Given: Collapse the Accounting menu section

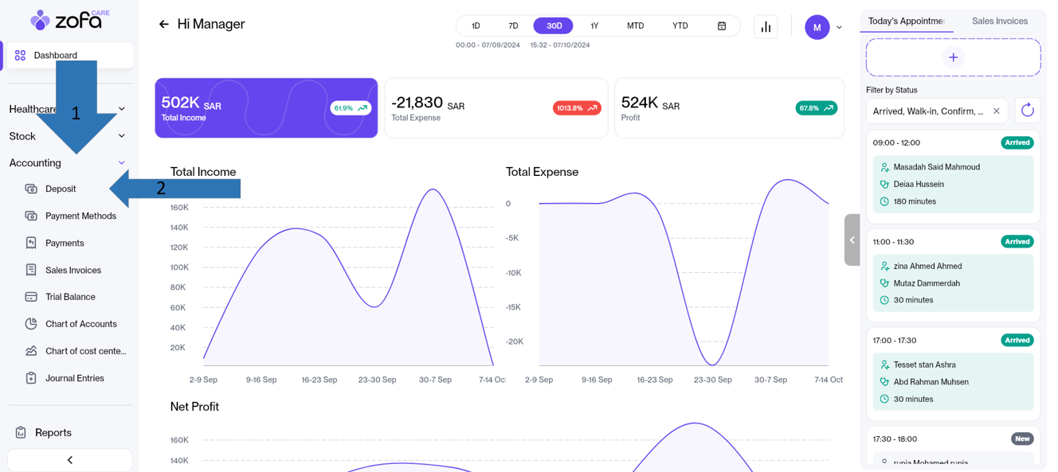Looking at the screenshot, I should point(121,163).
